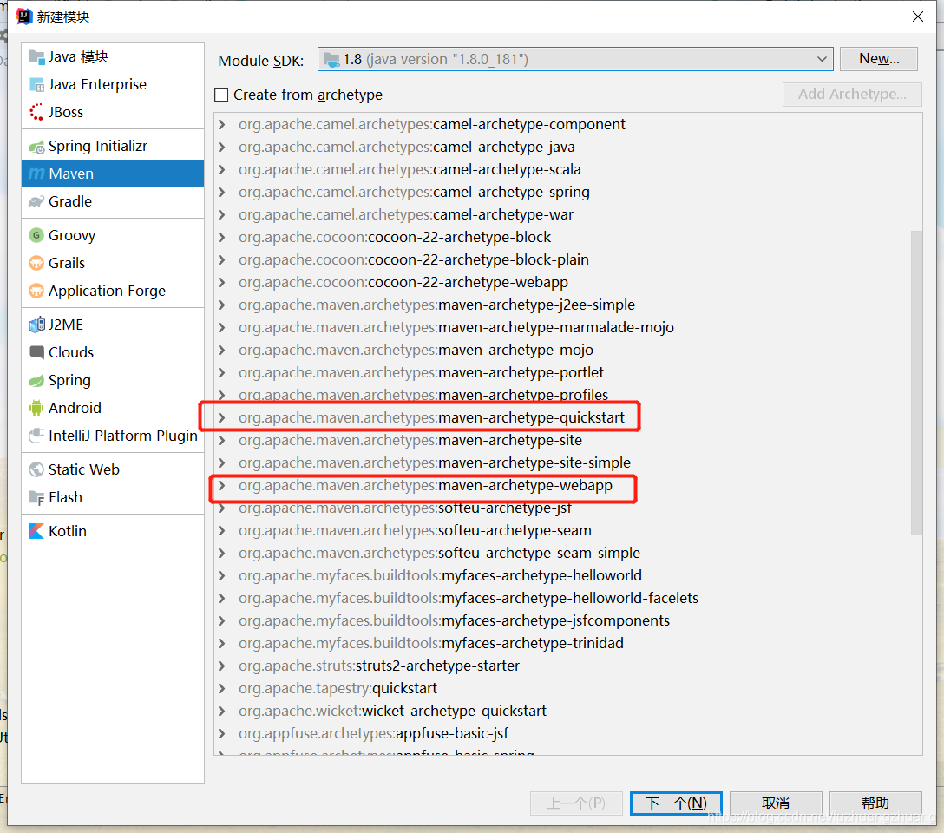Select the Application Forge icon
The image size is (944, 833).
click(36, 291)
